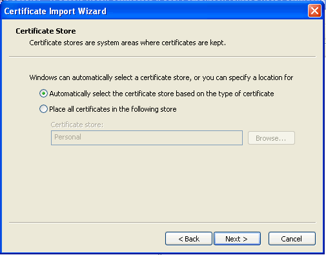Click the Certificate store field showing Personal
The height and width of the screenshot is (255, 326).
pos(147,138)
